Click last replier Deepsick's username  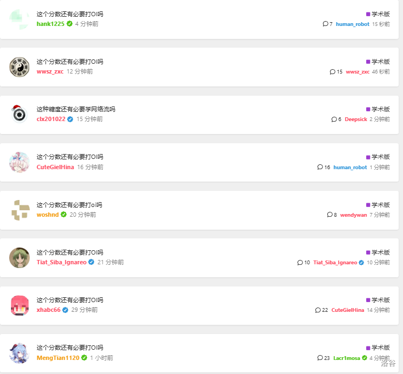[356, 119]
